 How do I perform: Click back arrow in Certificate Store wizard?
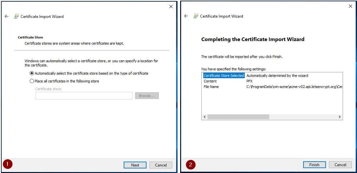[x=7, y=16]
